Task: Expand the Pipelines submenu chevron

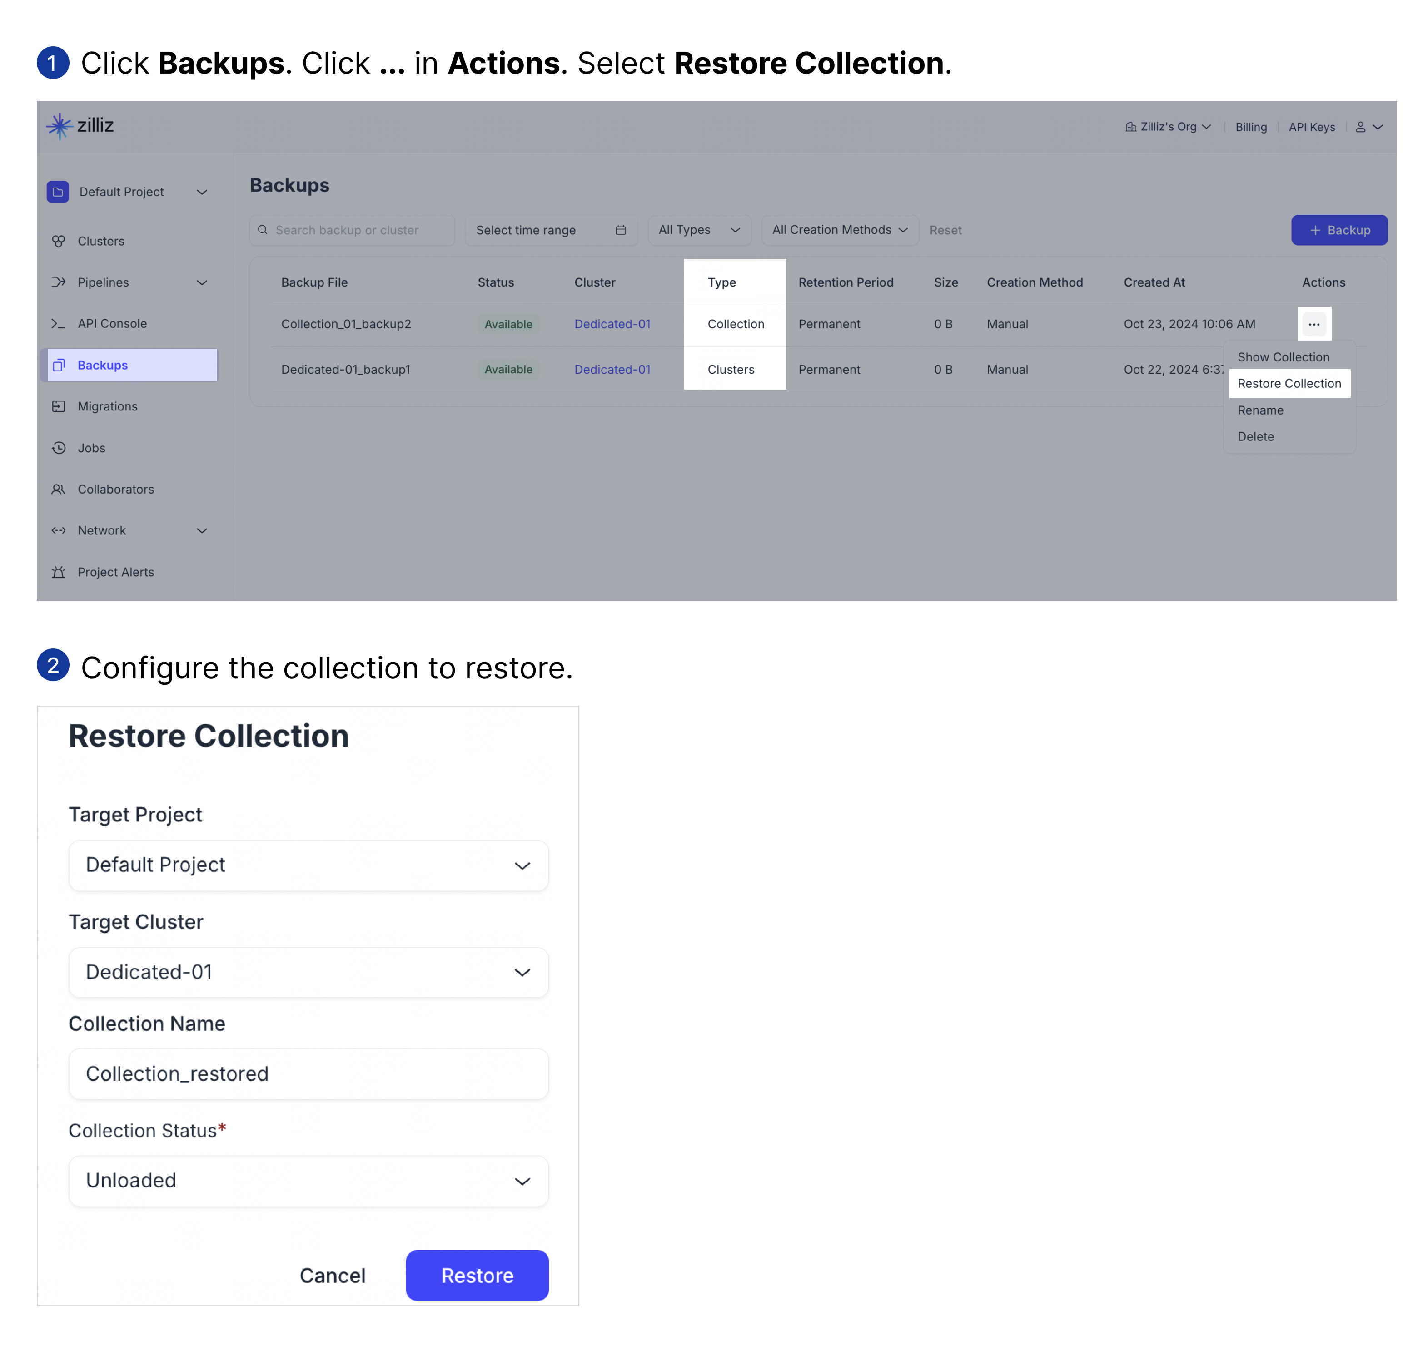Action: point(202,282)
